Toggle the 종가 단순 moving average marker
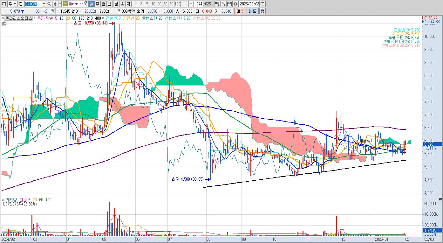 [35, 18]
